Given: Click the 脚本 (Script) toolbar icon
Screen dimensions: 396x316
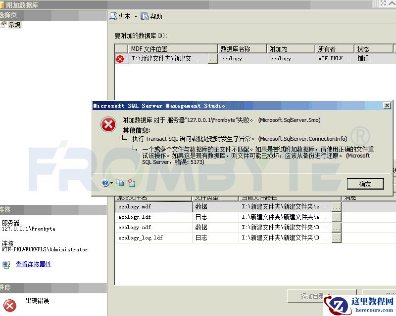Looking at the screenshot, I should 113,16.
